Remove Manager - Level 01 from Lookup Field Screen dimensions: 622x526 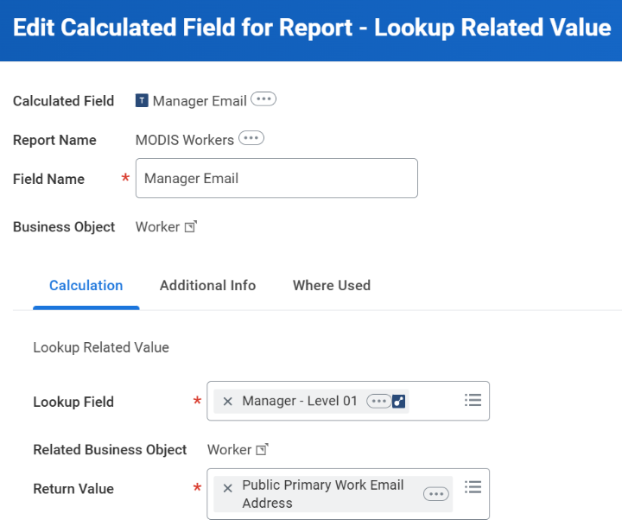[x=228, y=401]
